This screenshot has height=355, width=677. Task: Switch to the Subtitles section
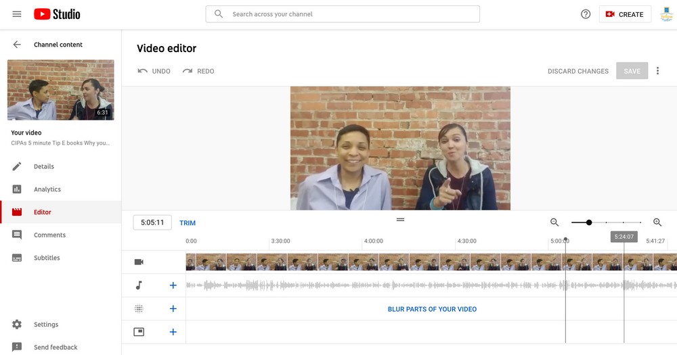point(47,258)
